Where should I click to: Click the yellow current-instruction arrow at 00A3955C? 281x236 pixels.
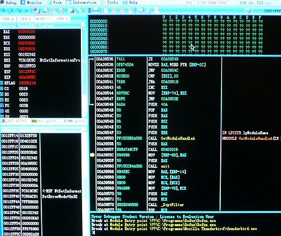pyautogui.click(x=92, y=155)
